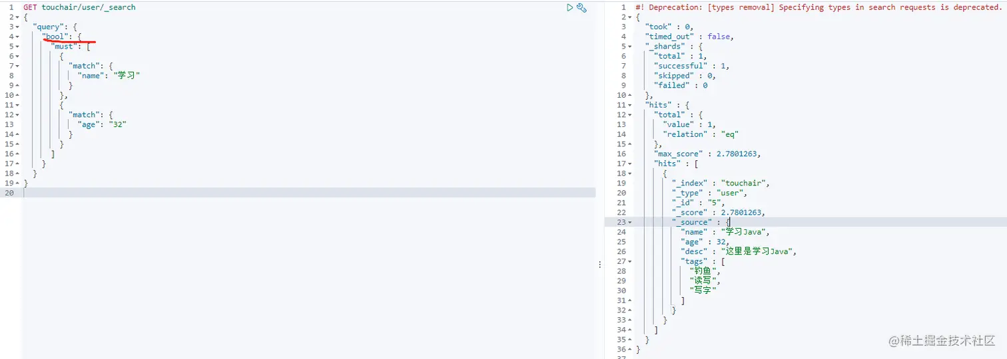This screenshot has height=359, width=1007.
Task: Click the "写字" tag value
Action: (x=703, y=291)
